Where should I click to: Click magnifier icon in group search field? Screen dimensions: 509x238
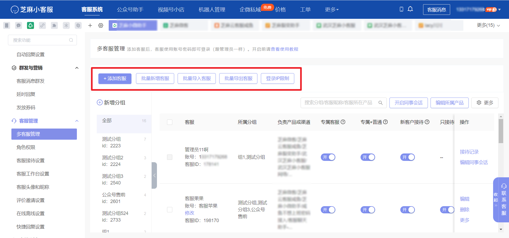coord(380,103)
